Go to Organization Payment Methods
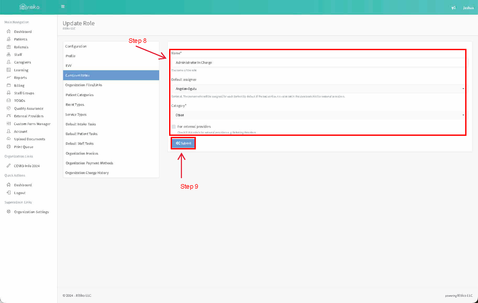The height and width of the screenshot is (303, 478). tap(90, 163)
